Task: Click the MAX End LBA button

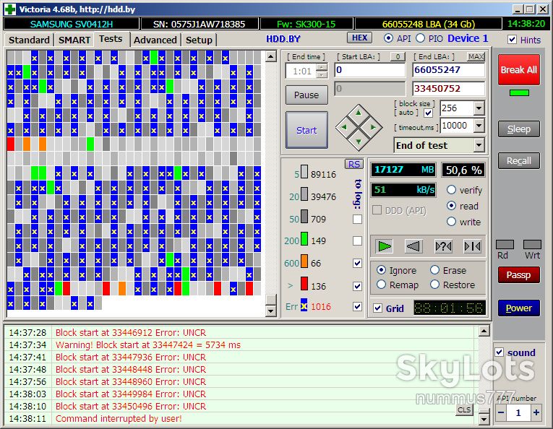Action: (476, 56)
